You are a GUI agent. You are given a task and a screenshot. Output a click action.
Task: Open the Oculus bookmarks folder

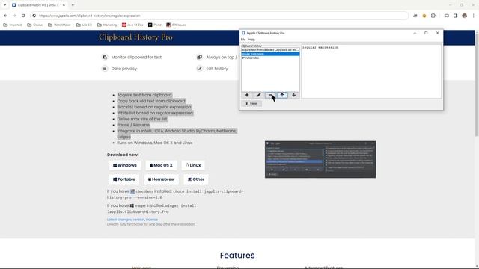click(x=35, y=25)
